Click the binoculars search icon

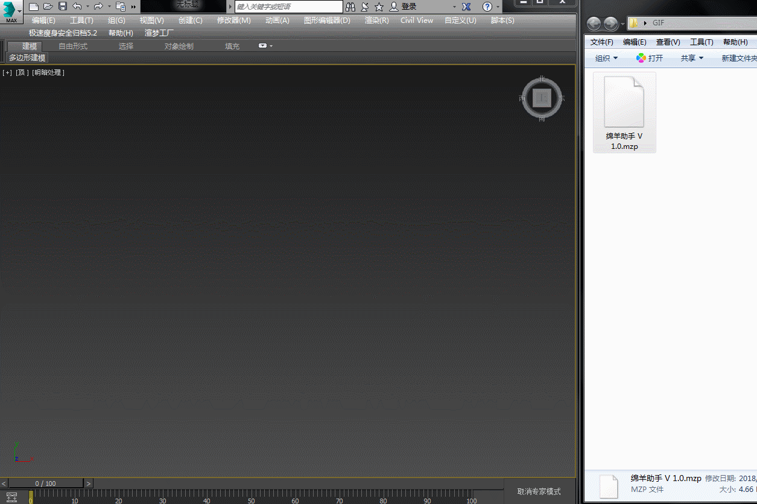tap(350, 7)
